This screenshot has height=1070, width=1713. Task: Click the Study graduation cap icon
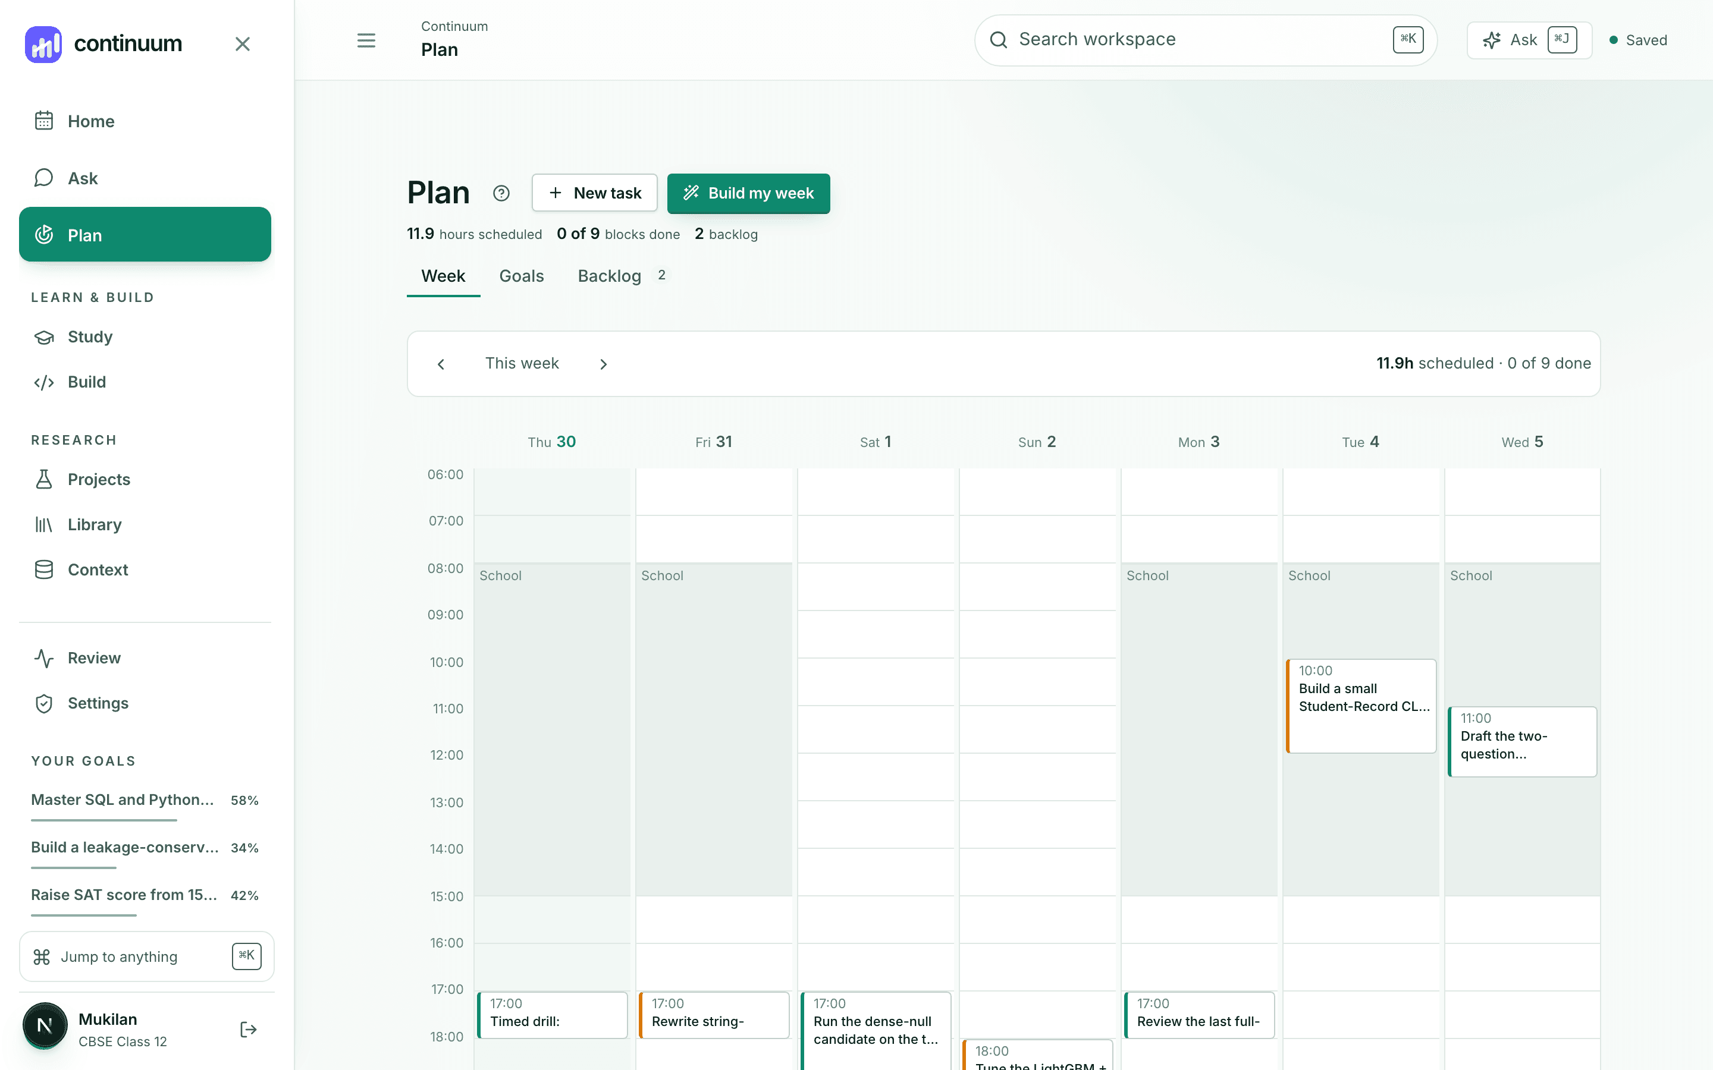tap(44, 337)
